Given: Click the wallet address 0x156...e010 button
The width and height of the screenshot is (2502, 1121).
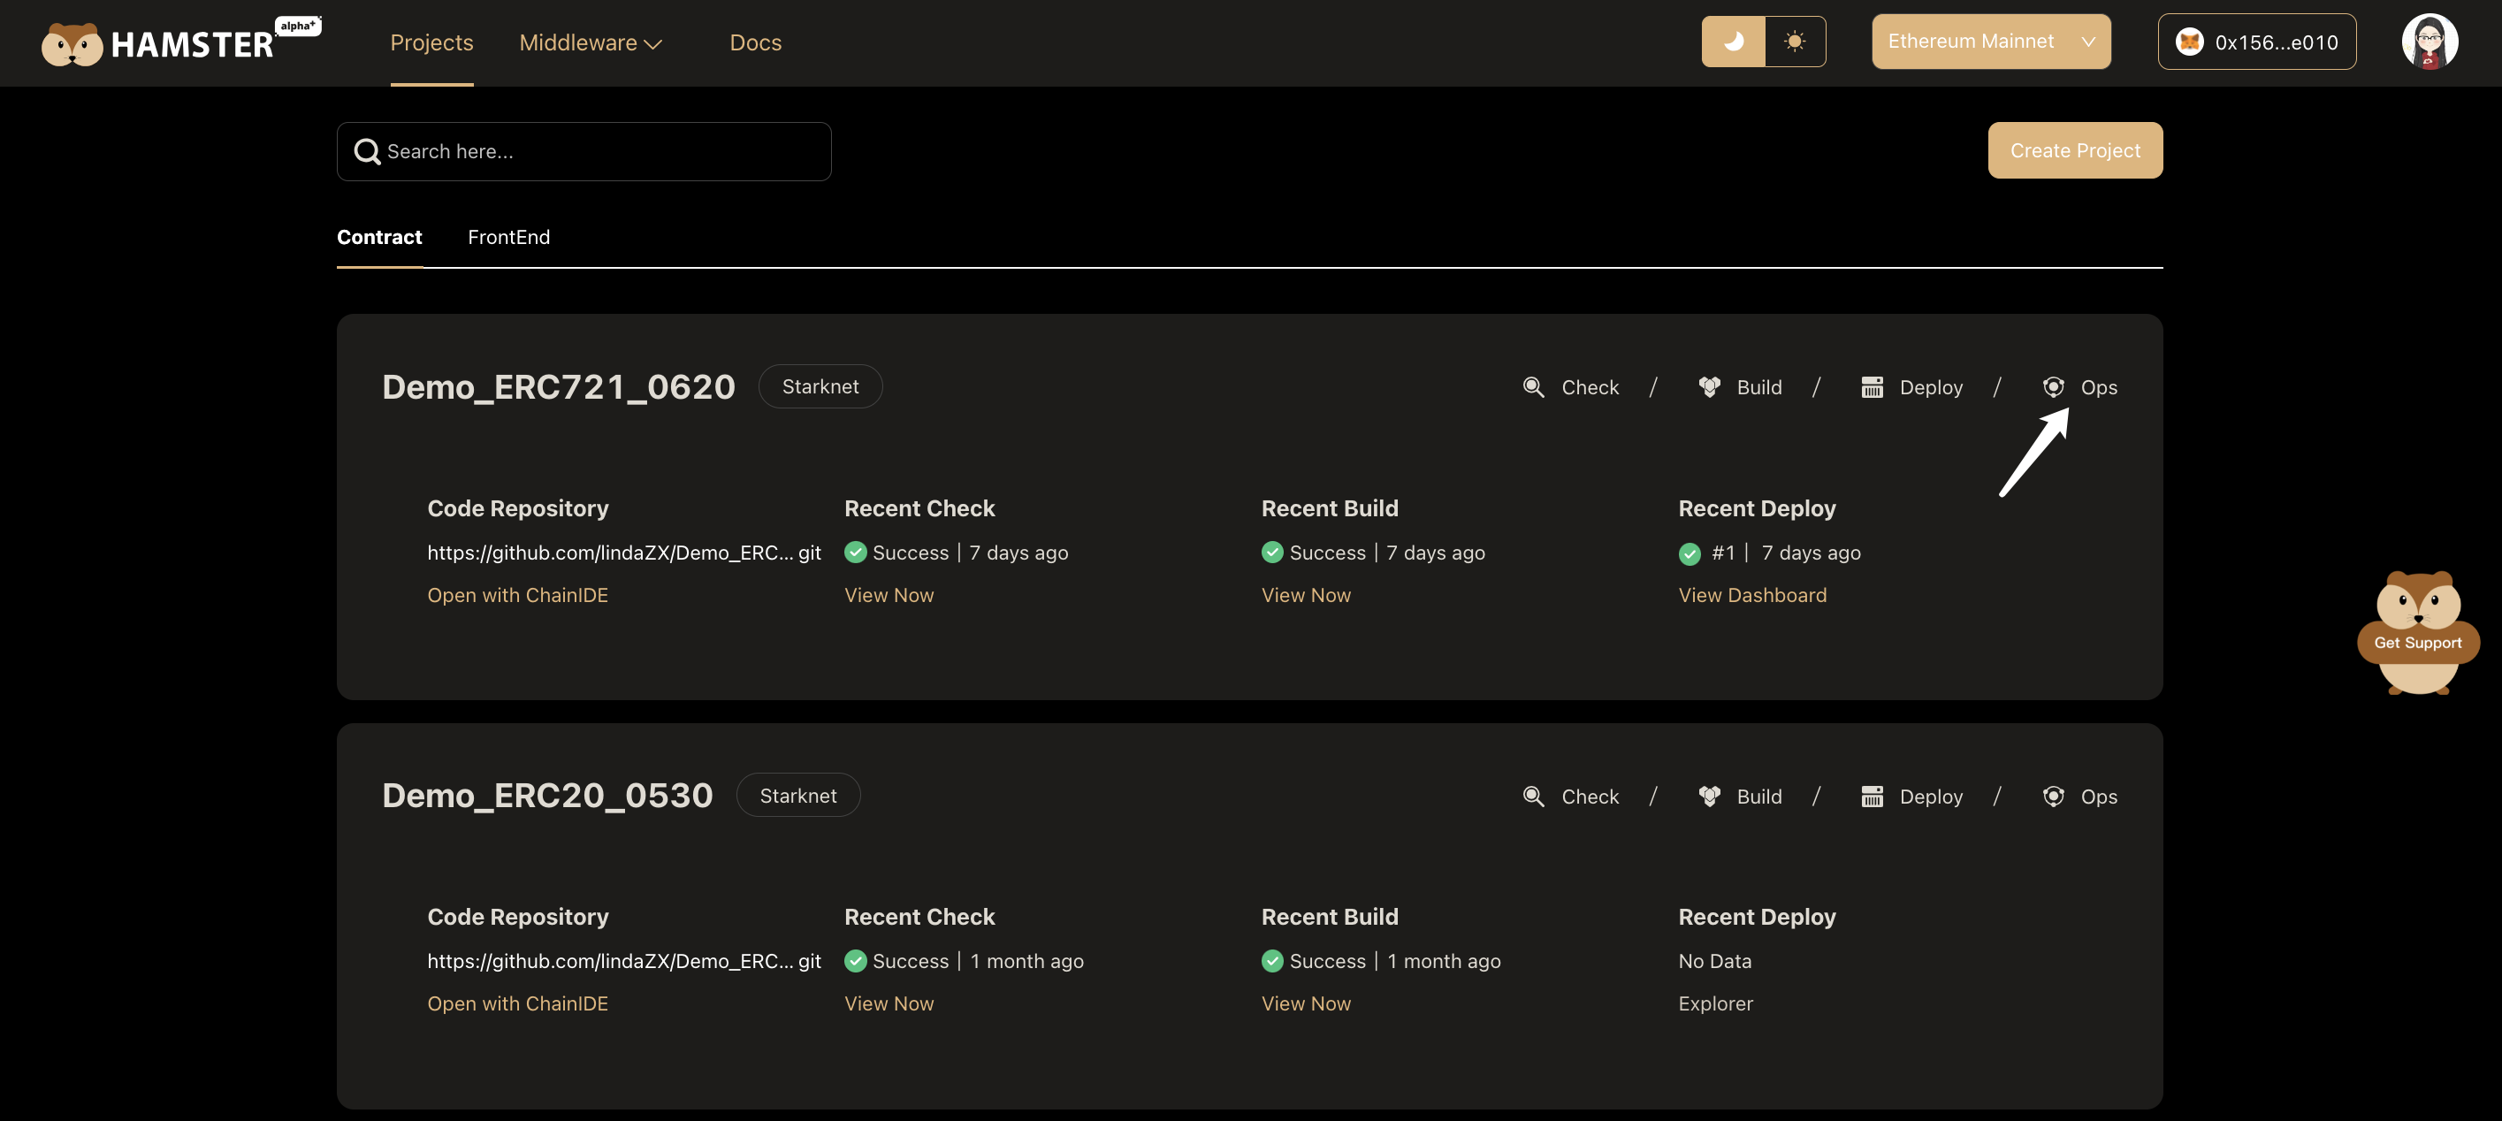Looking at the screenshot, I should pos(2256,42).
